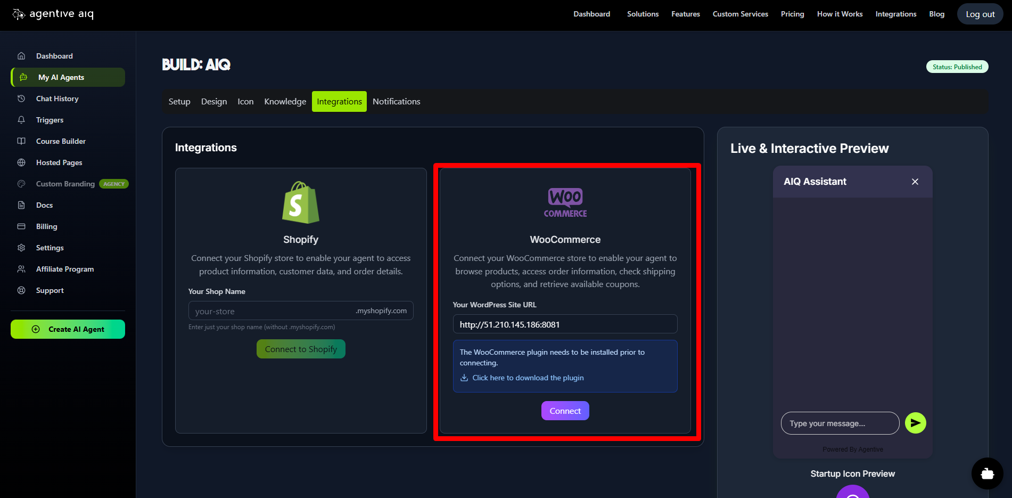The width and height of the screenshot is (1012, 498).
Task: Click the Billing card icon
Action: 21,226
